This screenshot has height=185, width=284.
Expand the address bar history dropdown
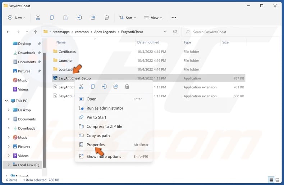tap(165, 32)
